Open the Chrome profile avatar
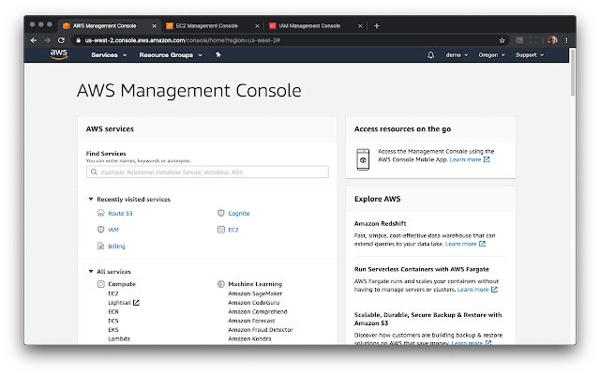The width and height of the screenshot is (600, 375). (x=552, y=40)
